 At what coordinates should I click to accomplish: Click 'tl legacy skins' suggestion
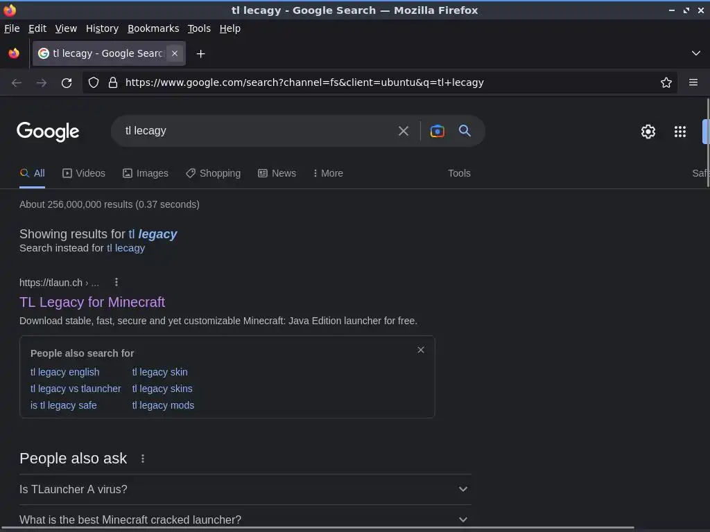click(162, 389)
